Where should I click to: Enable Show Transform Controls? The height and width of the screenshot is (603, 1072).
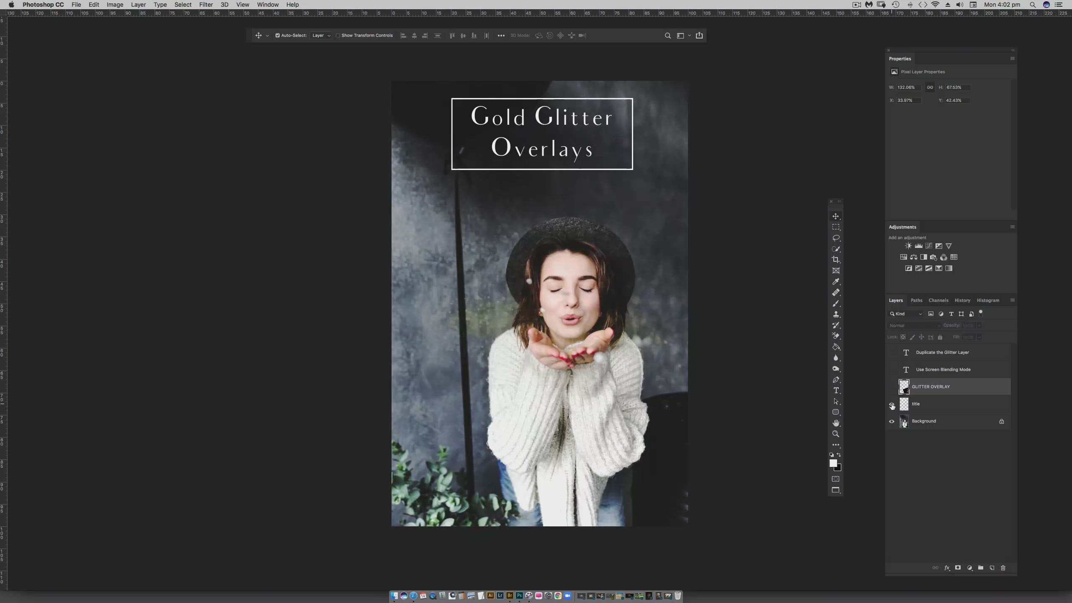(338, 36)
